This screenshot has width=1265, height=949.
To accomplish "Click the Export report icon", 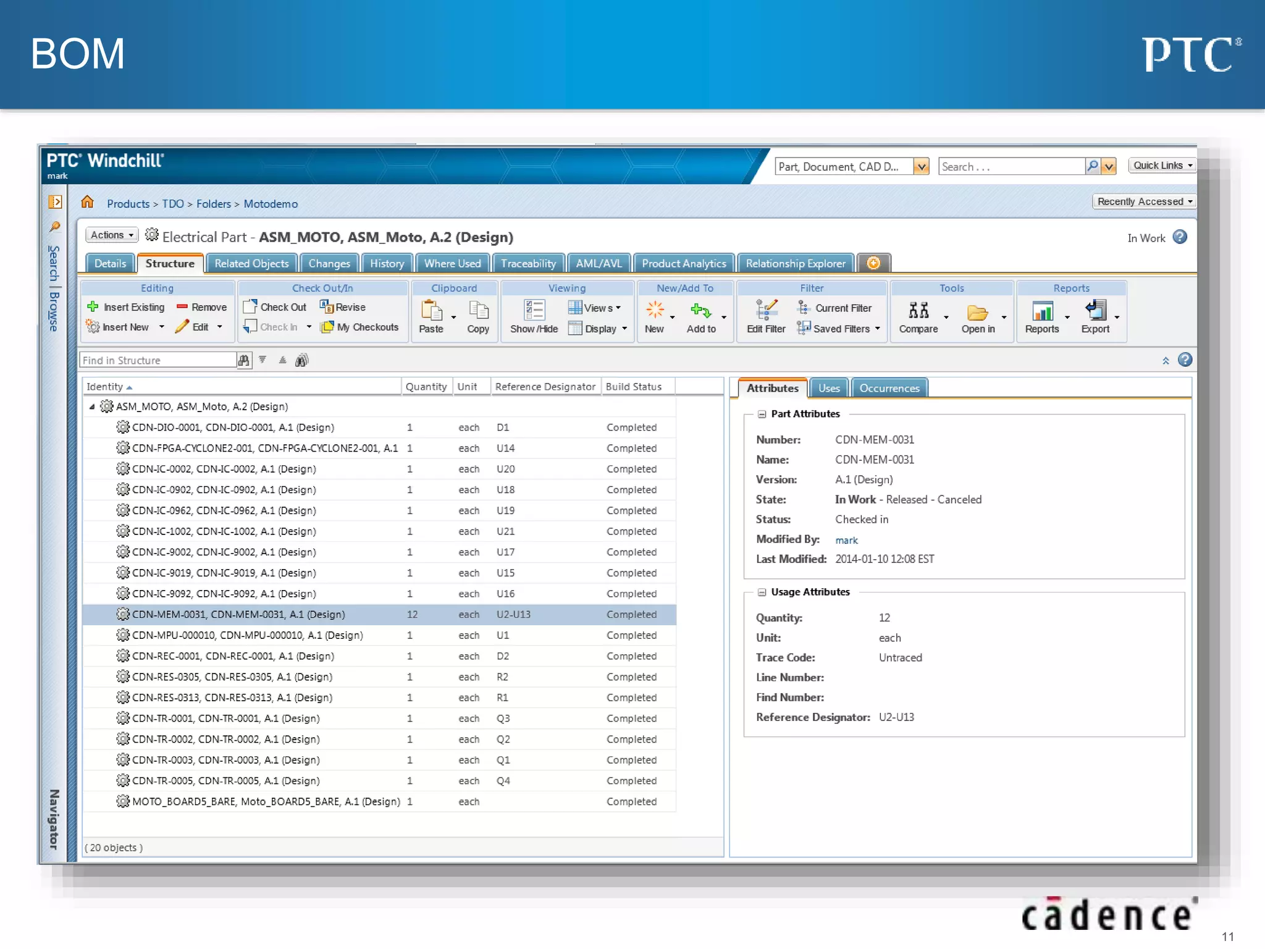I will pyautogui.click(x=1095, y=311).
